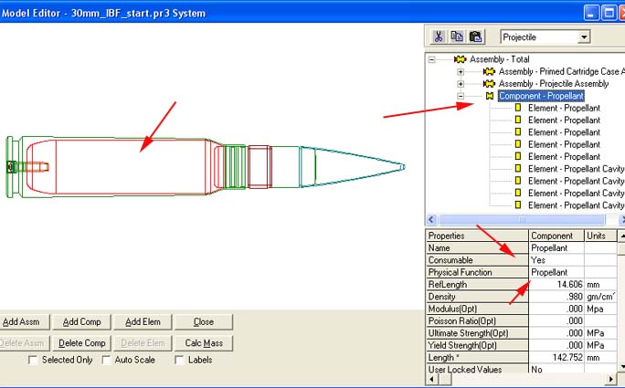Click the Component - Propellant node icon

489,96
